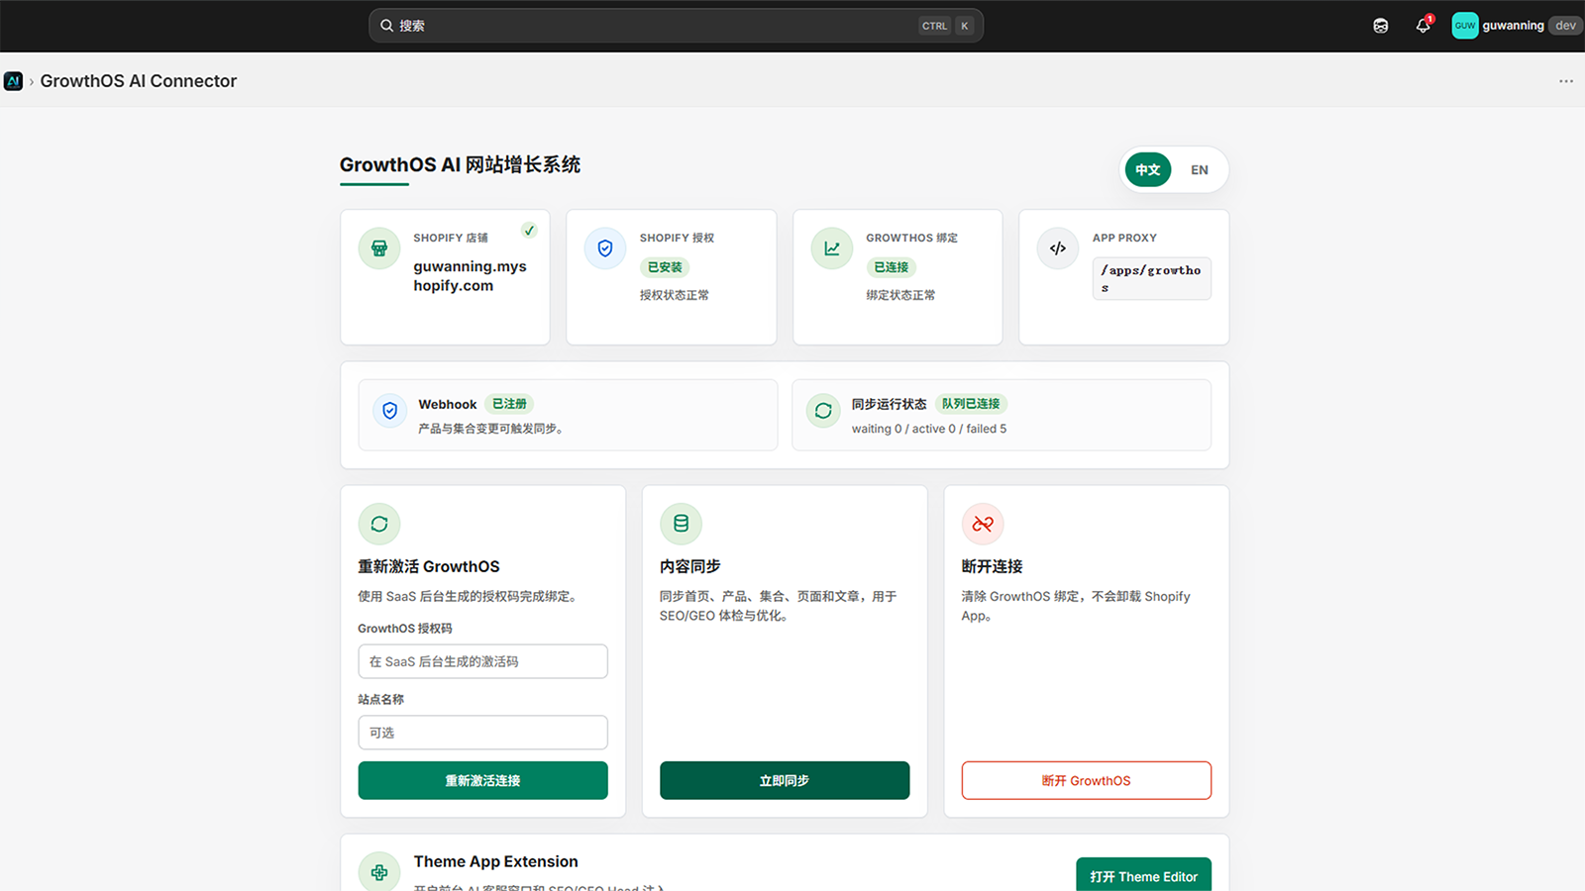Click the search magnifier icon

pos(387,26)
